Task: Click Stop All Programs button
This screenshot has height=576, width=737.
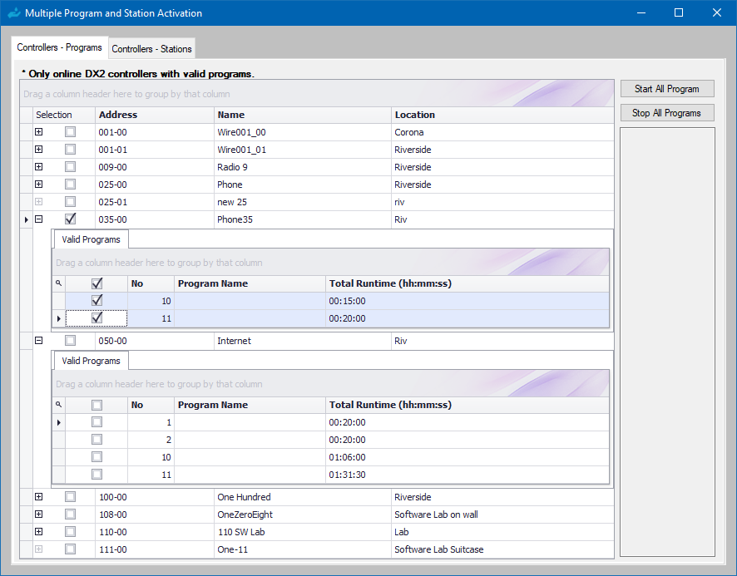Action: click(x=667, y=113)
